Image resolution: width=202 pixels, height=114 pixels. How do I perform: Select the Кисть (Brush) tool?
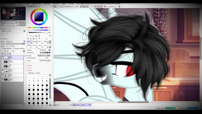tap(40, 43)
